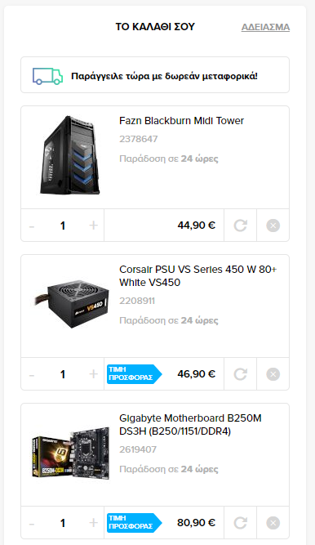Viewport: 315px width, 545px height.
Task: Decrease quantity of Gigabyte Motherboard B250M
Action: point(32,524)
